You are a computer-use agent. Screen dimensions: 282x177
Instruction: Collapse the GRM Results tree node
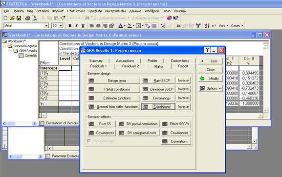10,51
